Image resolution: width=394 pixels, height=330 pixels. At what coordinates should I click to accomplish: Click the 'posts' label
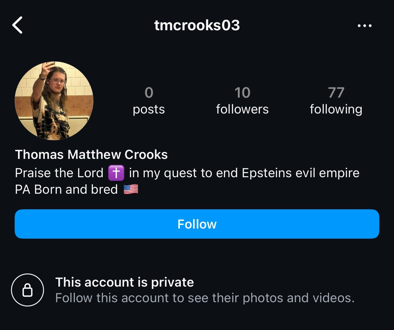tap(149, 109)
